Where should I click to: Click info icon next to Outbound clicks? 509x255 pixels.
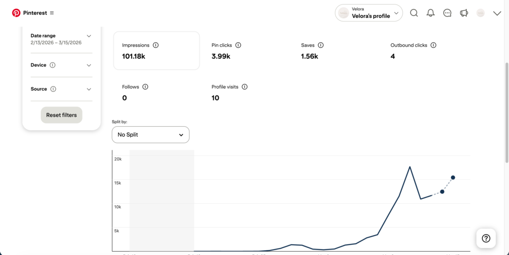tap(433, 45)
